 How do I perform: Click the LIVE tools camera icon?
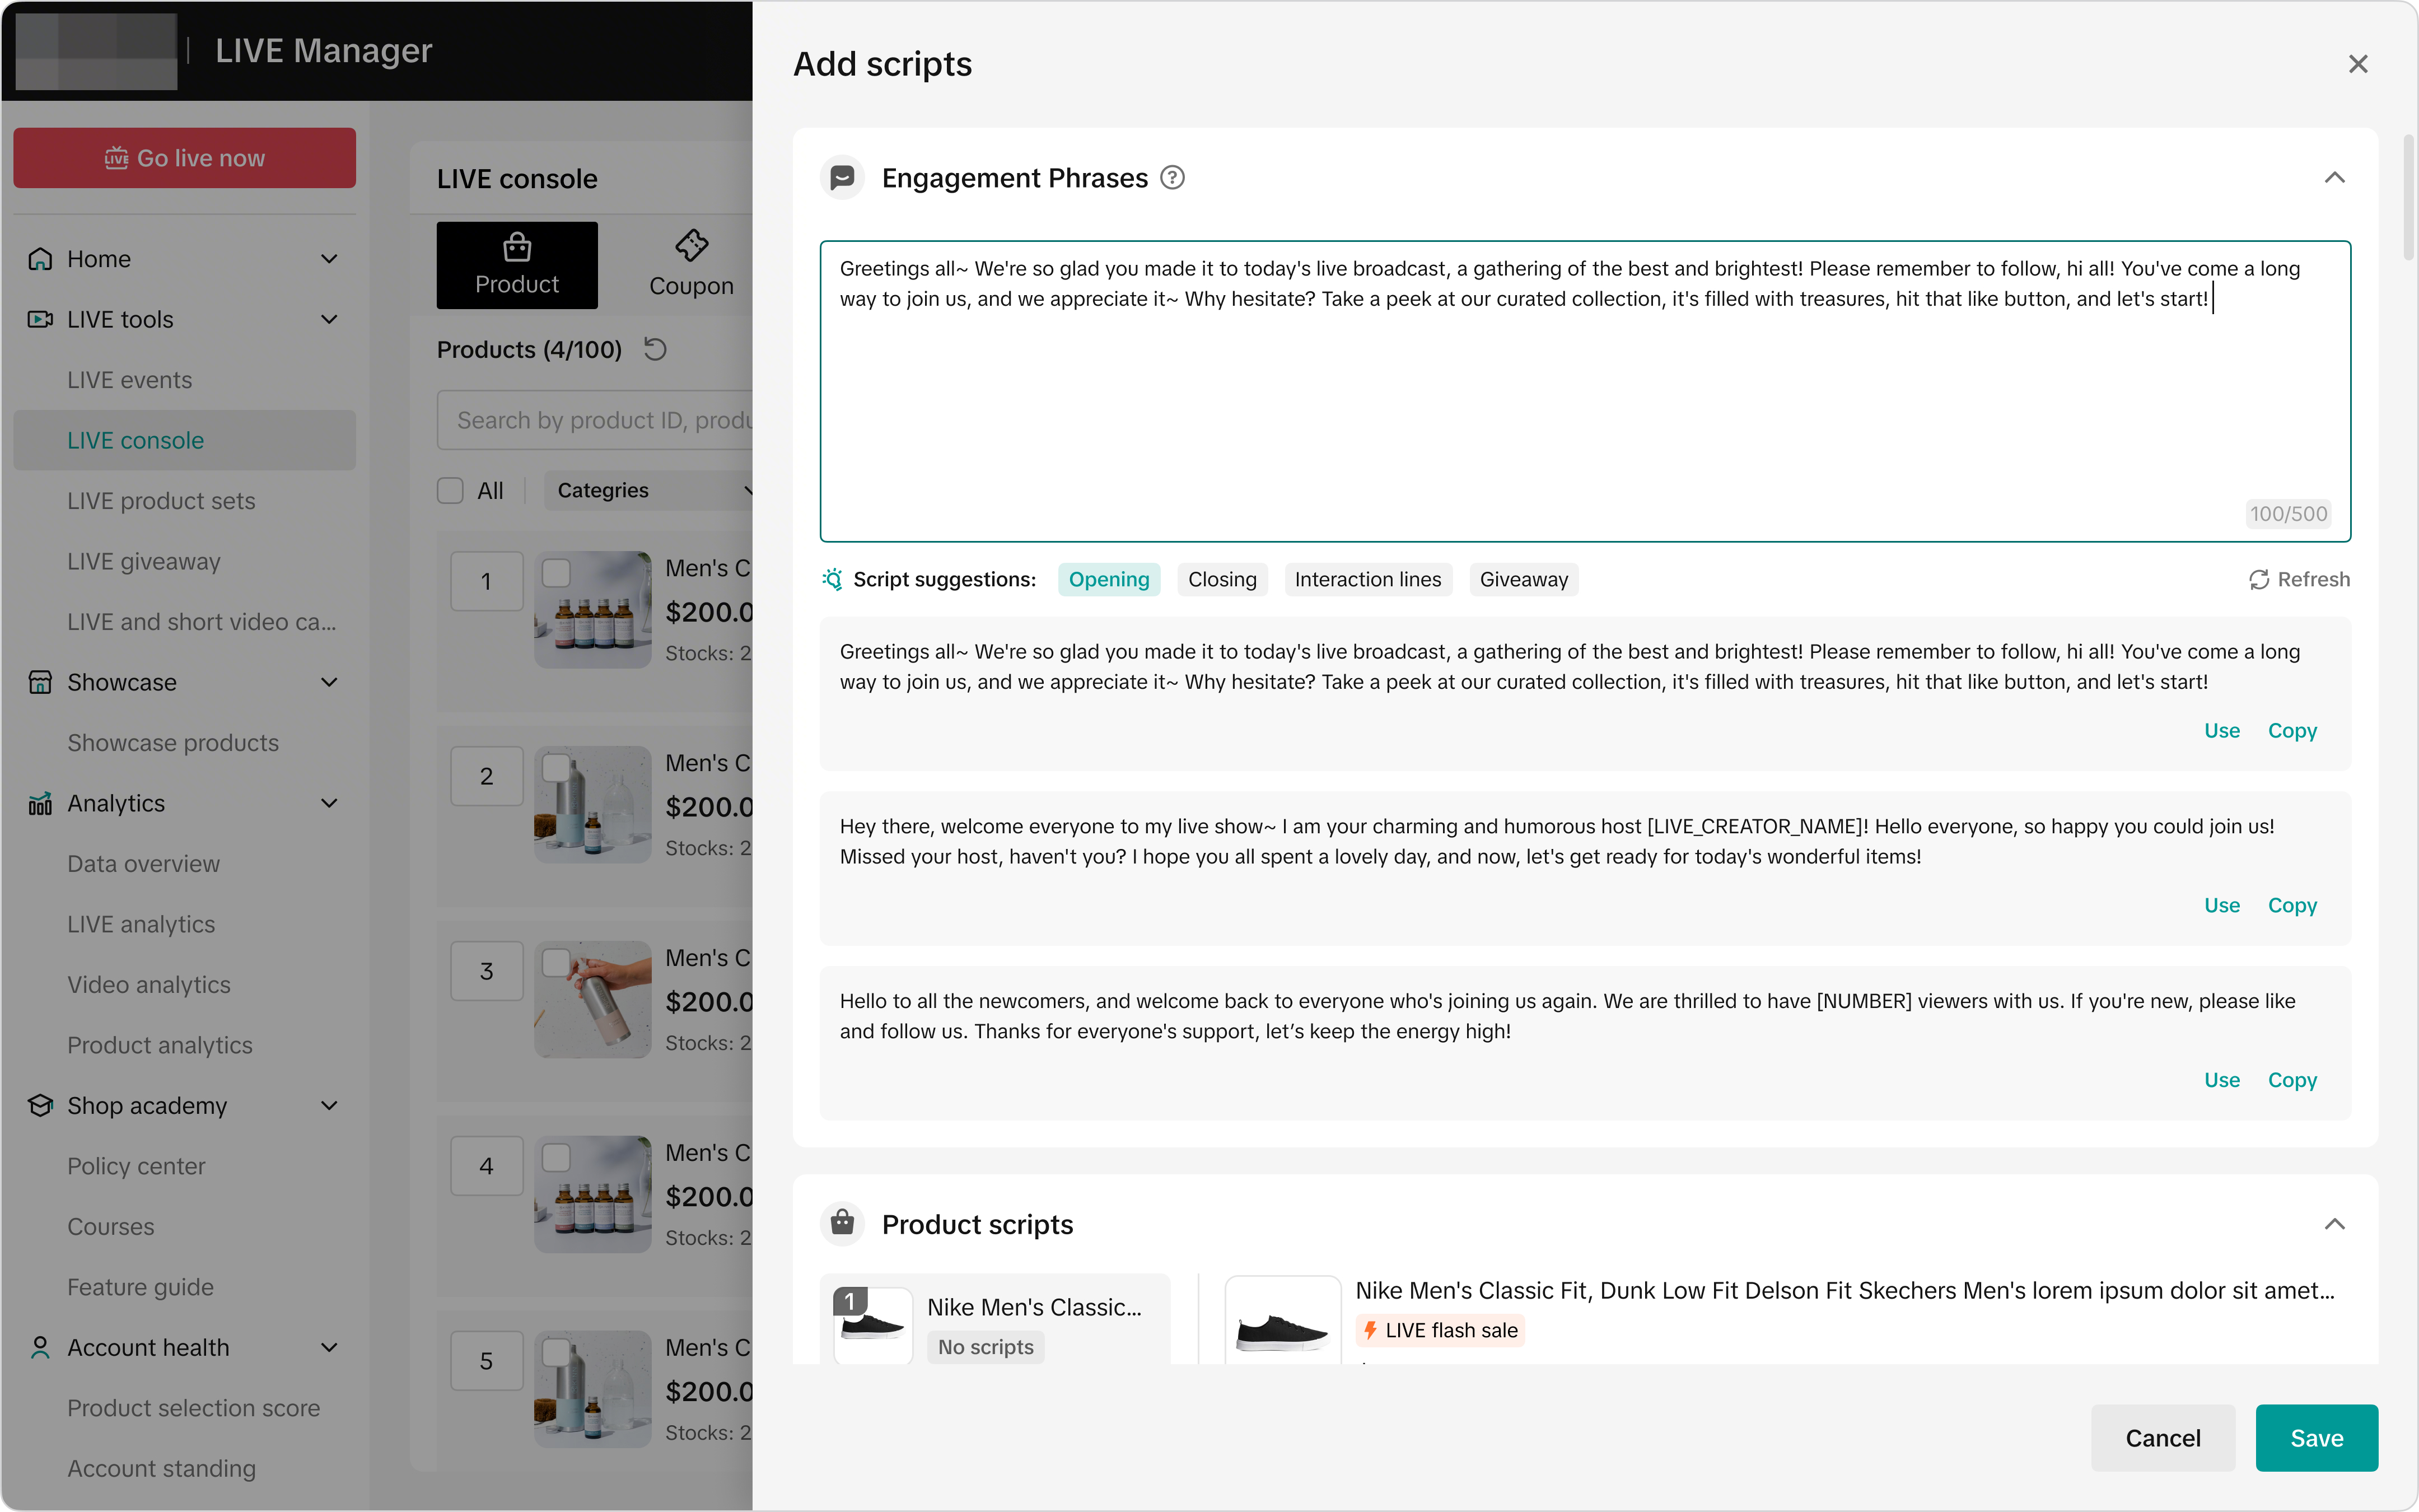pyautogui.click(x=40, y=319)
